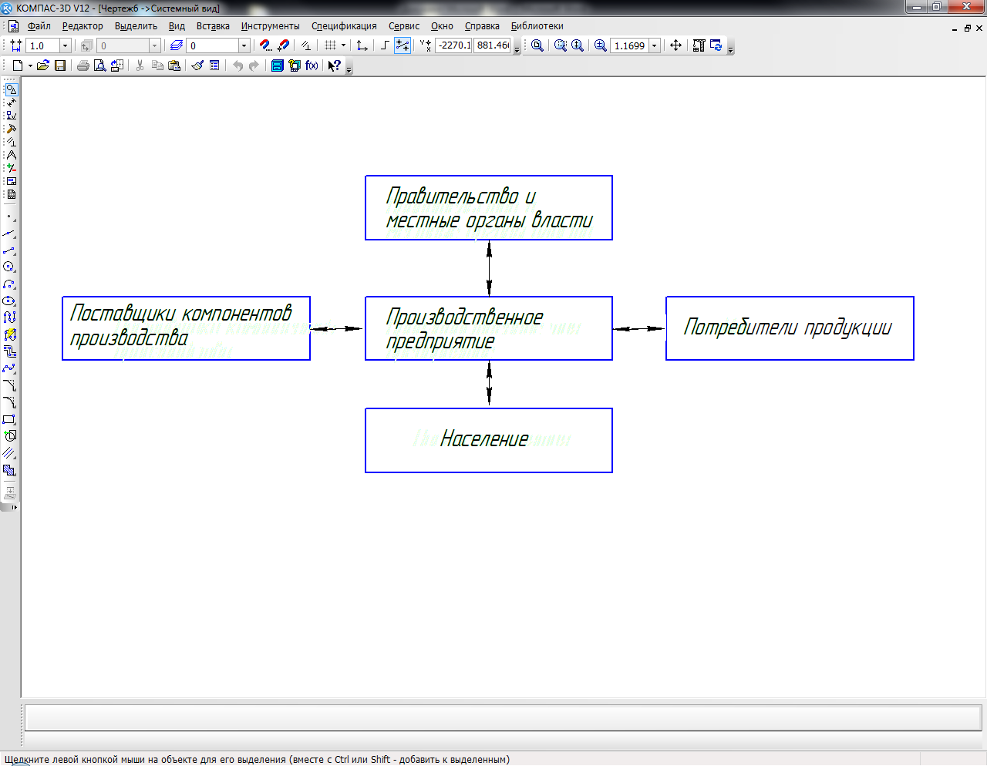Toggle the Rounding mode button
987x766 pixels.
pos(403,45)
